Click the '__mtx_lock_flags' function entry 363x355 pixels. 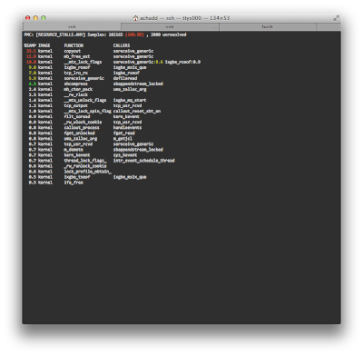coord(83,62)
